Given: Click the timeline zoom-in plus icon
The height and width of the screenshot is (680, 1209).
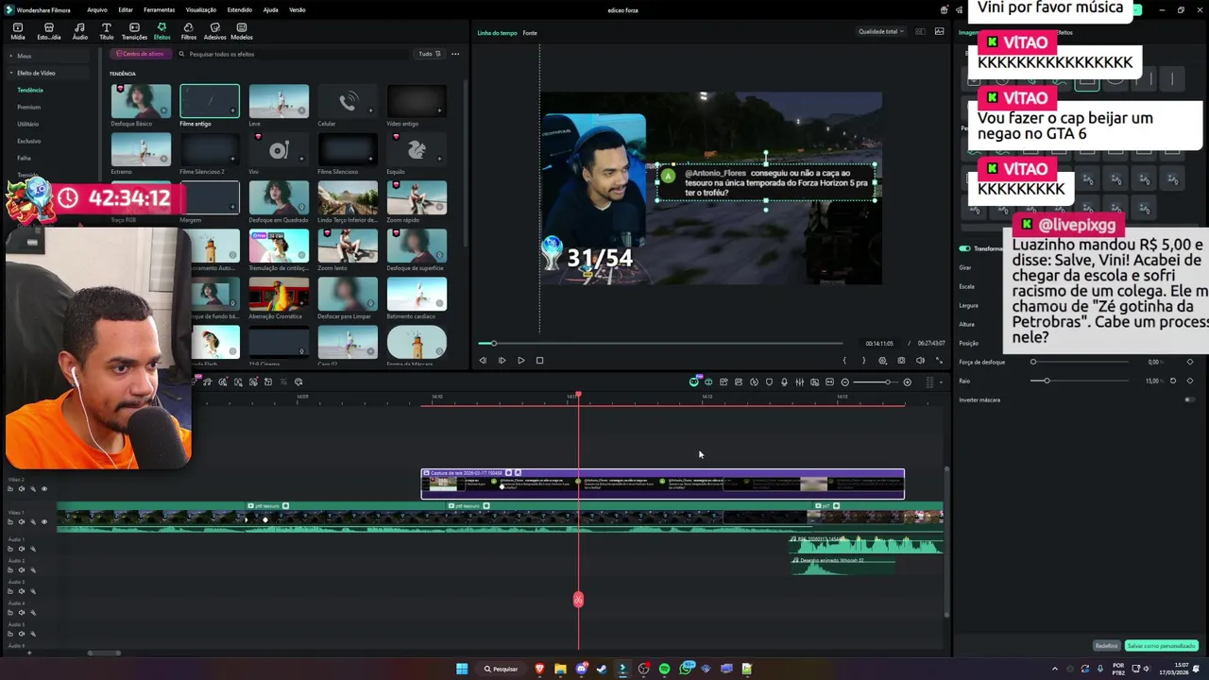Looking at the screenshot, I should tap(908, 382).
